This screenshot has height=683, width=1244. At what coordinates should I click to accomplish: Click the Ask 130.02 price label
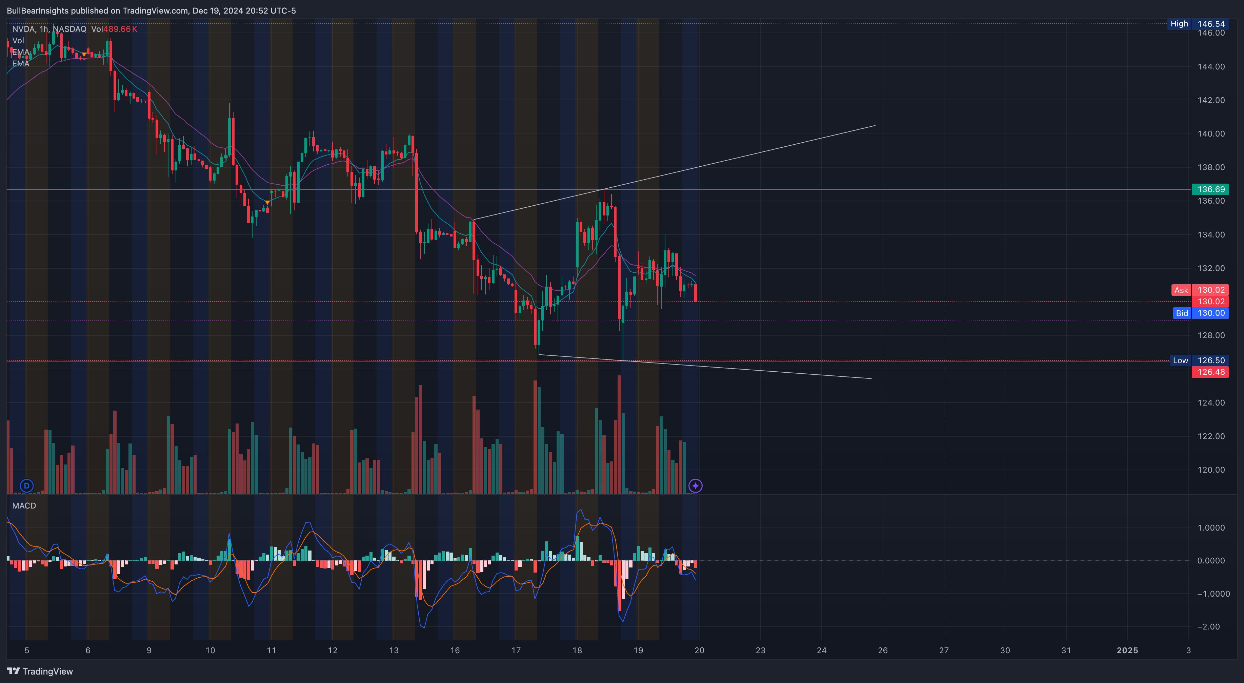coord(1200,290)
